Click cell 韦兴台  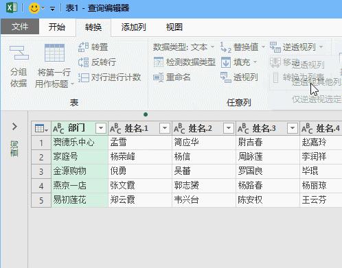(204, 200)
